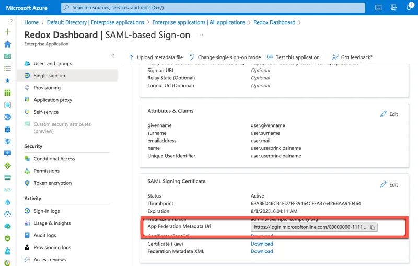Open the notifications bell with badge

click(409, 7)
